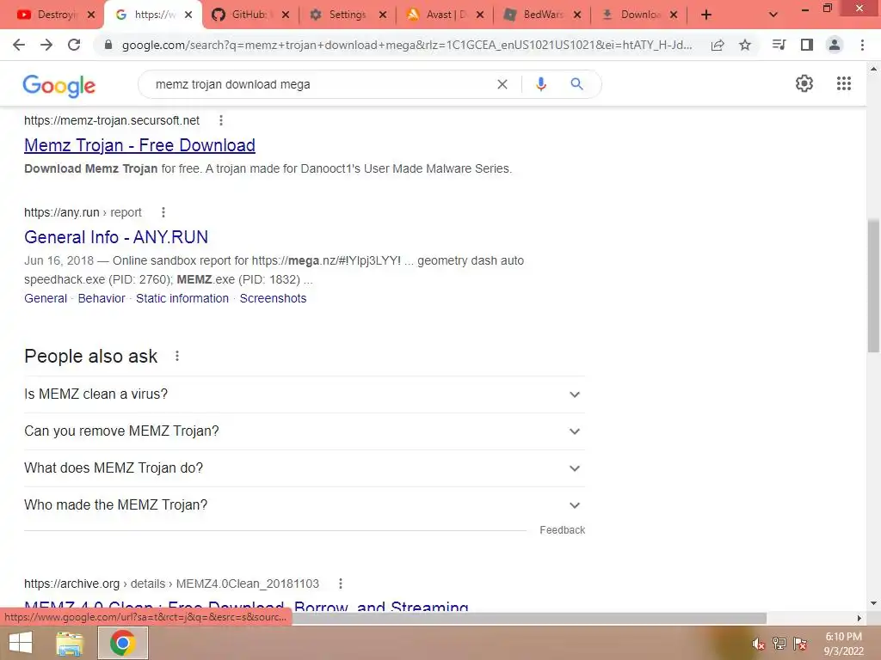Click the horizontal scrollbar thumb
Screen dimensions: 881x660
(529, 618)
